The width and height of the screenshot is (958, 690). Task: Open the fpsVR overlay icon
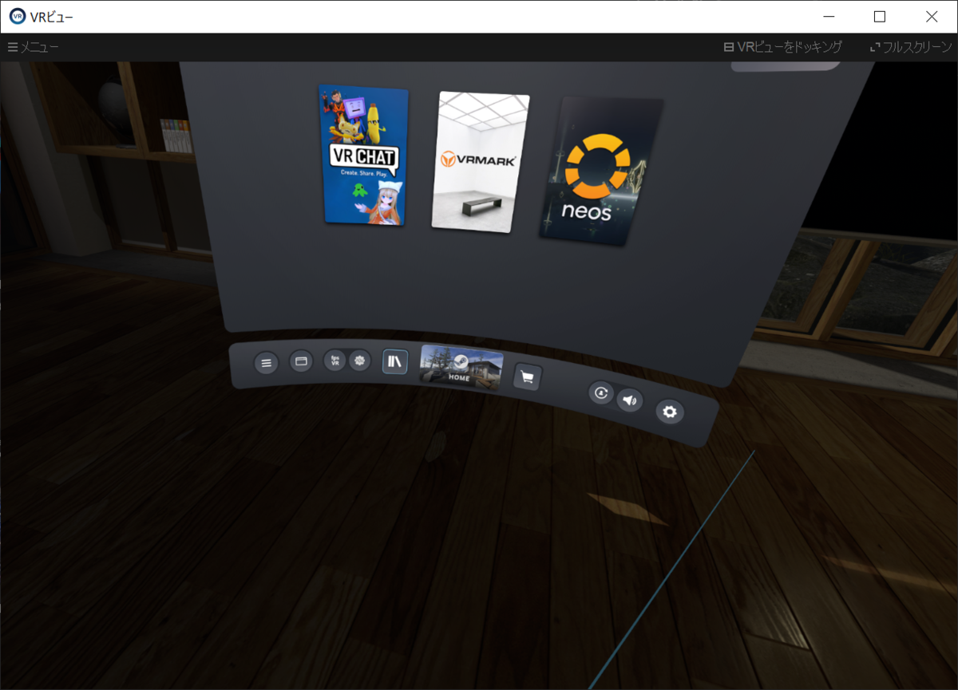pos(335,361)
